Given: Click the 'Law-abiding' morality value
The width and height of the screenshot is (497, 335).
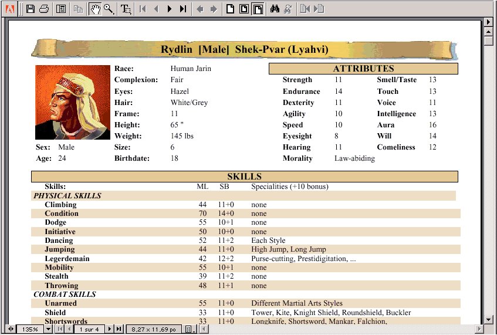Looking at the screenshot, I should pos(354,158).
